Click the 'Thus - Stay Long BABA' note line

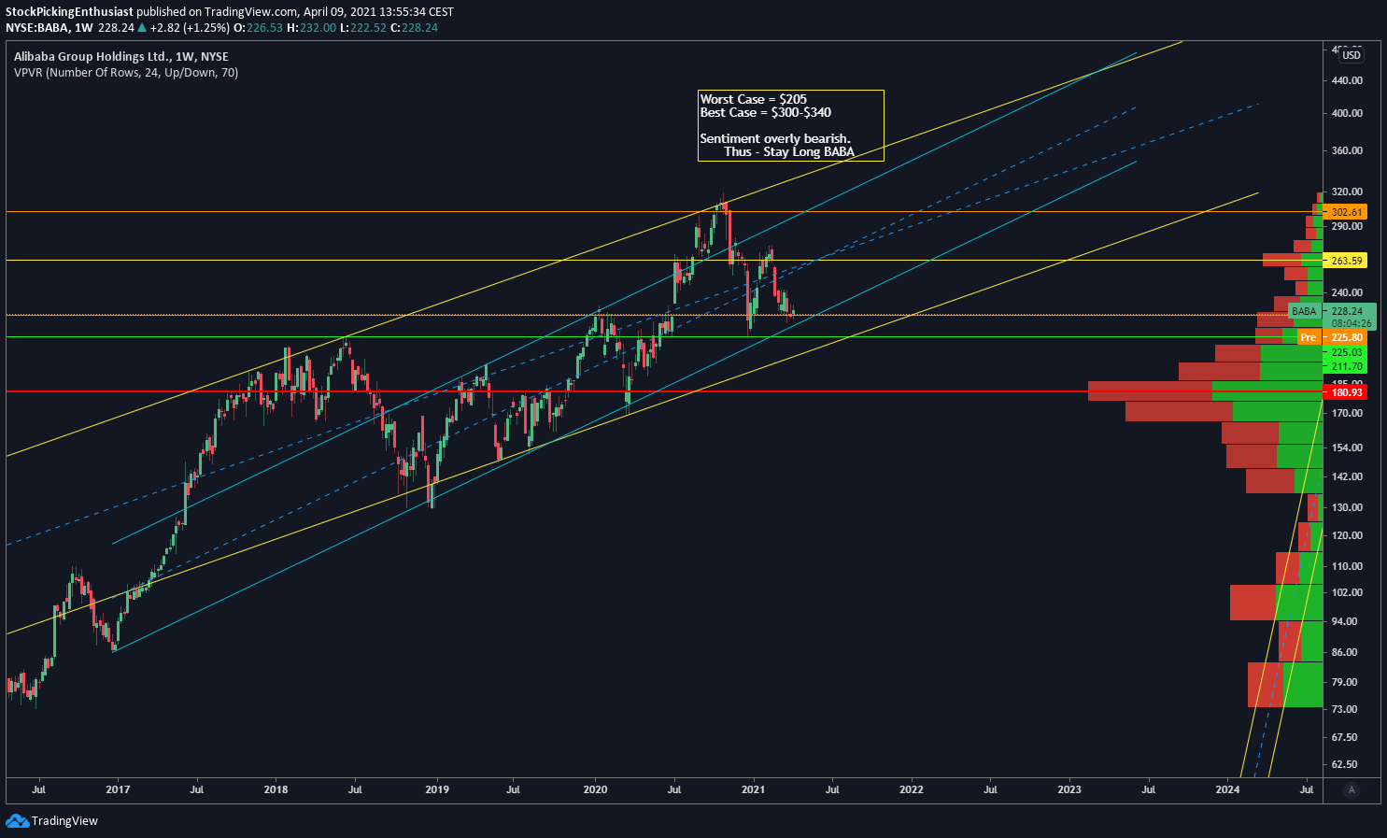[789, 151]
